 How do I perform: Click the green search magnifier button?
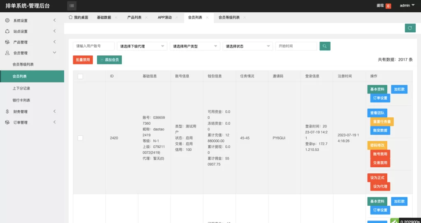coord(325,46)
